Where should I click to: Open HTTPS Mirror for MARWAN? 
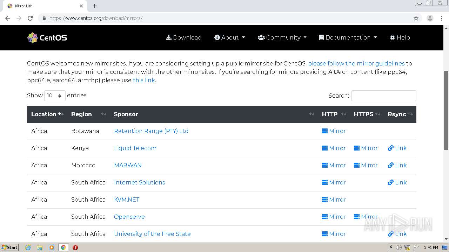(366, 165)
